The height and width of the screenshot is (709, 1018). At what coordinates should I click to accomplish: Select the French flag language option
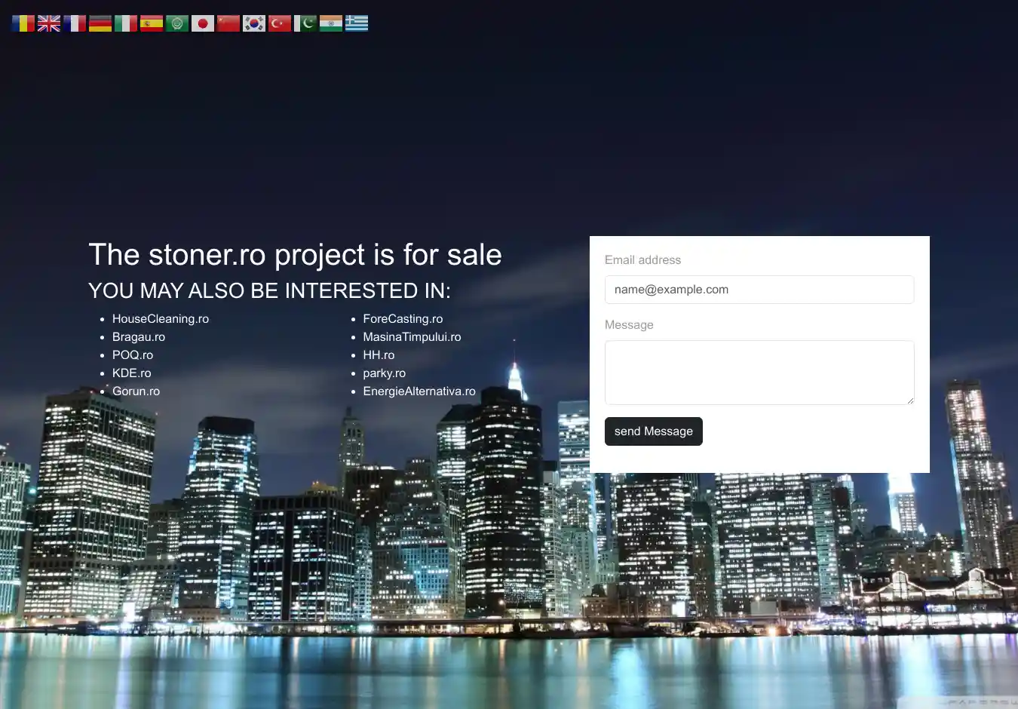(x=75, y=23)
